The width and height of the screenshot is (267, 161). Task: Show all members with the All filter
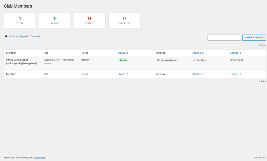(x=6, y=36)
